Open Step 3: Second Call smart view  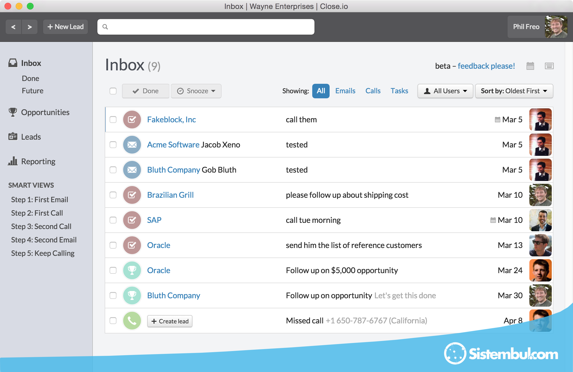click(x=41, y=226)
